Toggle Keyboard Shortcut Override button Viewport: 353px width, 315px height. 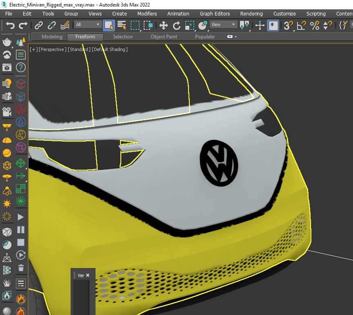pos(273,25)
